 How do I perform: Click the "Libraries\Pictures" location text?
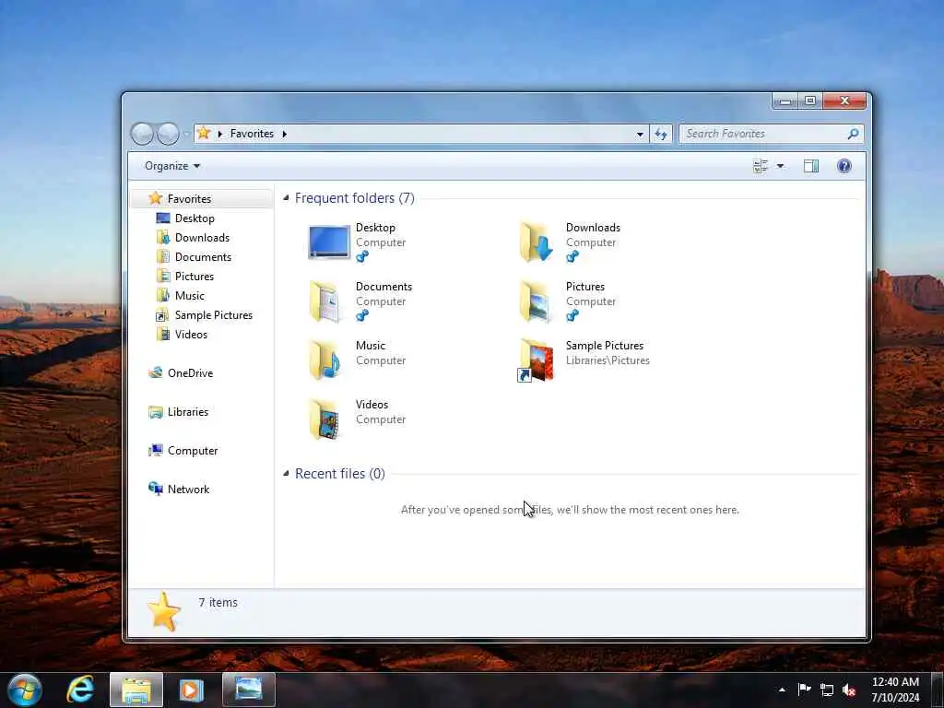(x=608, y=360)
